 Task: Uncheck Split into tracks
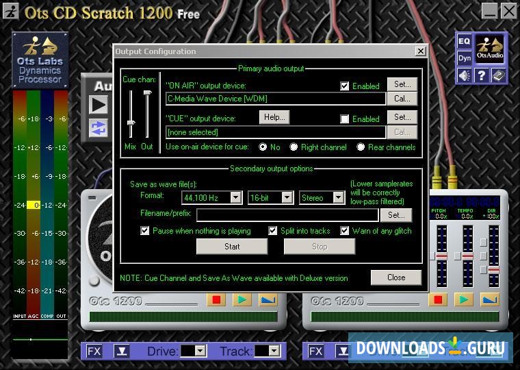(273, 231)
